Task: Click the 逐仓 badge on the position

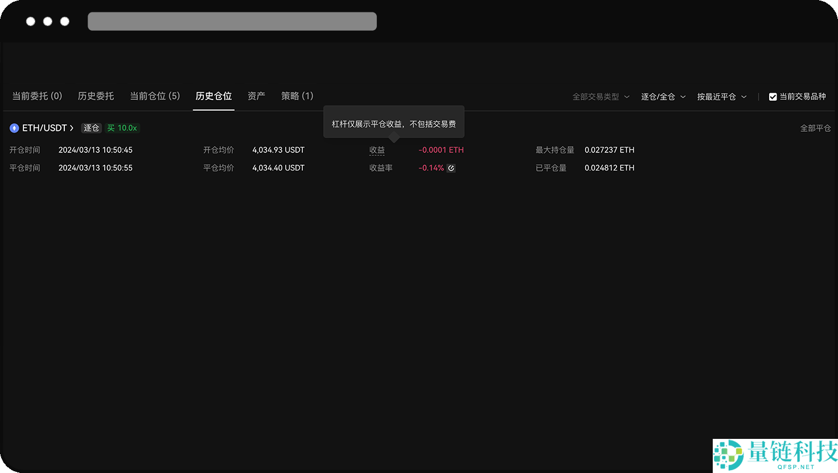Action: pos(91,128)
